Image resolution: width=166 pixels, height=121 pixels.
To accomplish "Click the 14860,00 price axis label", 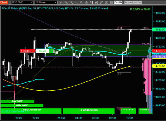I will pyautogui.click(x=160, y=13).
